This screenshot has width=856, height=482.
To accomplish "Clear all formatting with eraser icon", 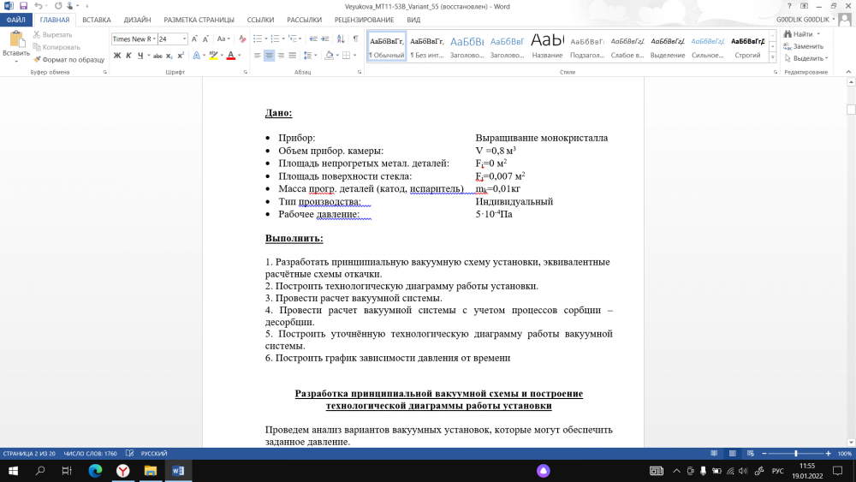I will [x=243, y=39].
